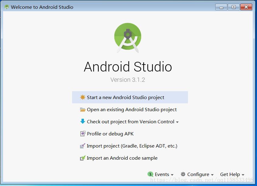Click the Import Android code sample icon
257x186 pixels.
pyautogui.click(x=83, y=158)
